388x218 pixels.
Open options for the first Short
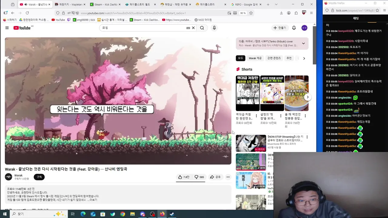coord(256,116)
